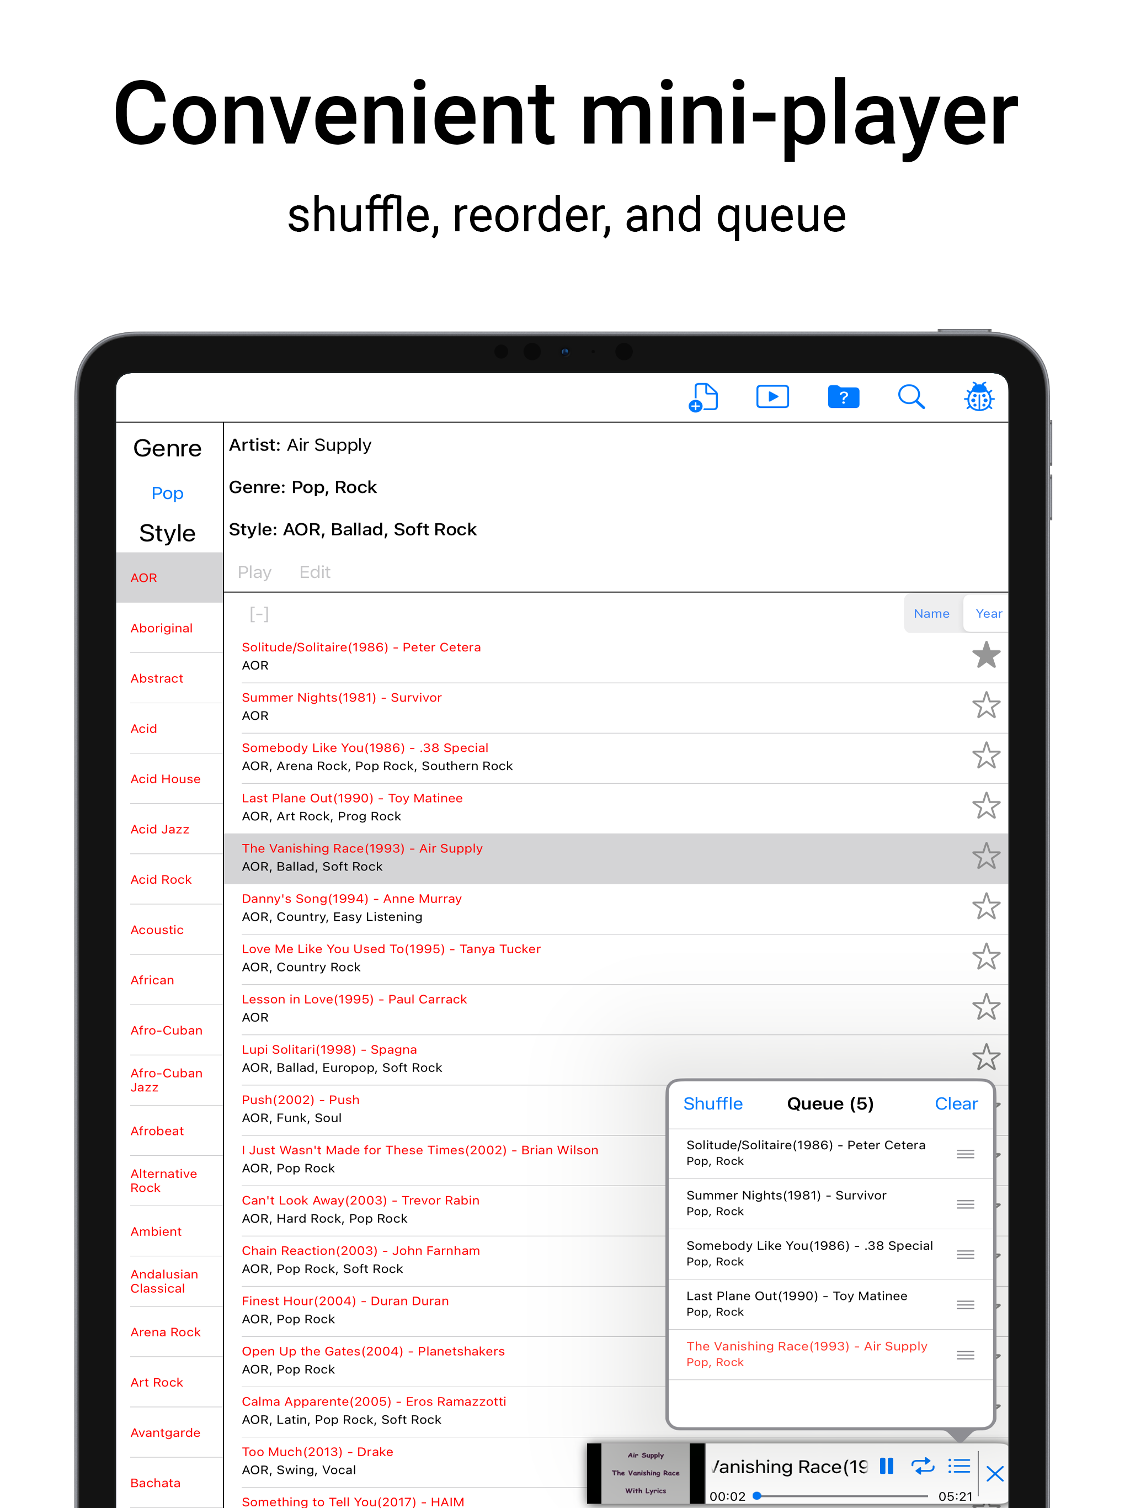This screenshot has height=1508, width=1130.
Task: Favorite Danny's Song with star
Action: [x=985, y=907]
